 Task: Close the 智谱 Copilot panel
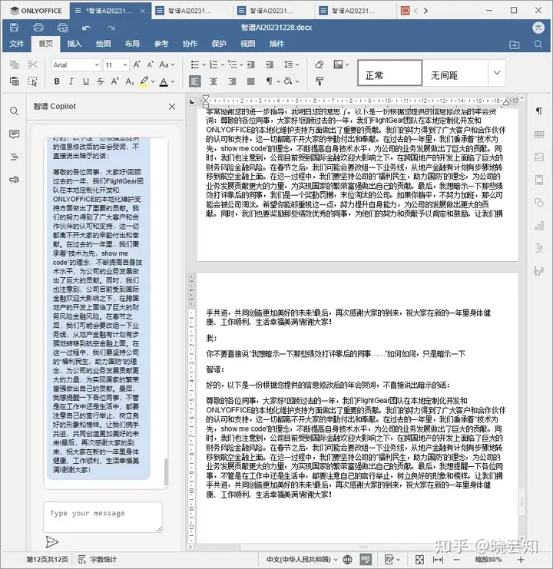[172, 106]
